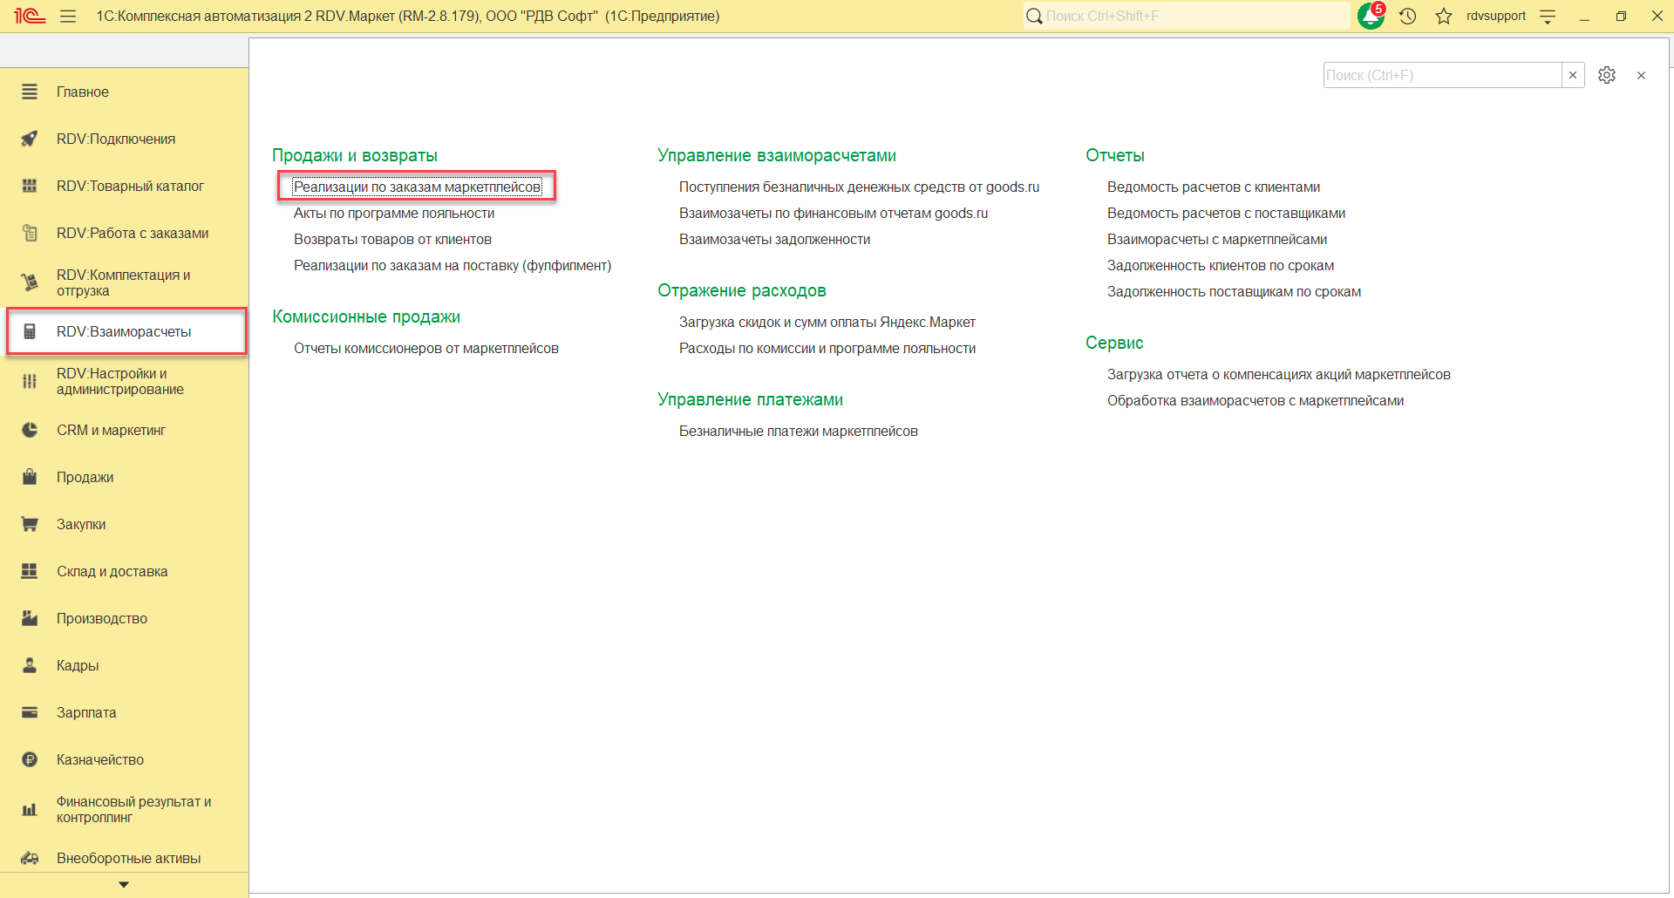Click the Главное section icon

coord(30,92)
